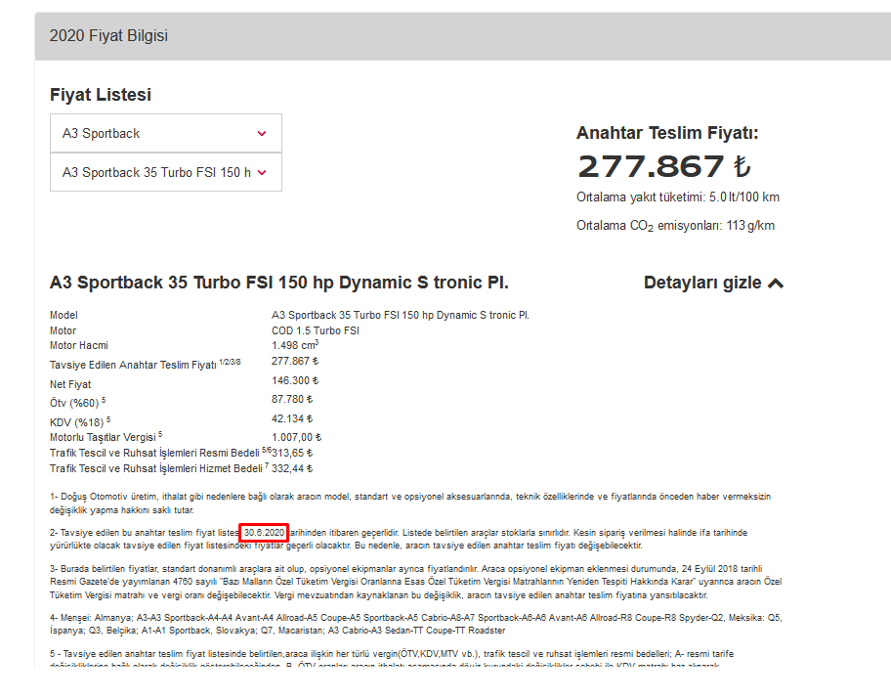This screenshot has width=891, height=700.
Task: Click the Net Fiyat label
Action: [x=70, y=384]
